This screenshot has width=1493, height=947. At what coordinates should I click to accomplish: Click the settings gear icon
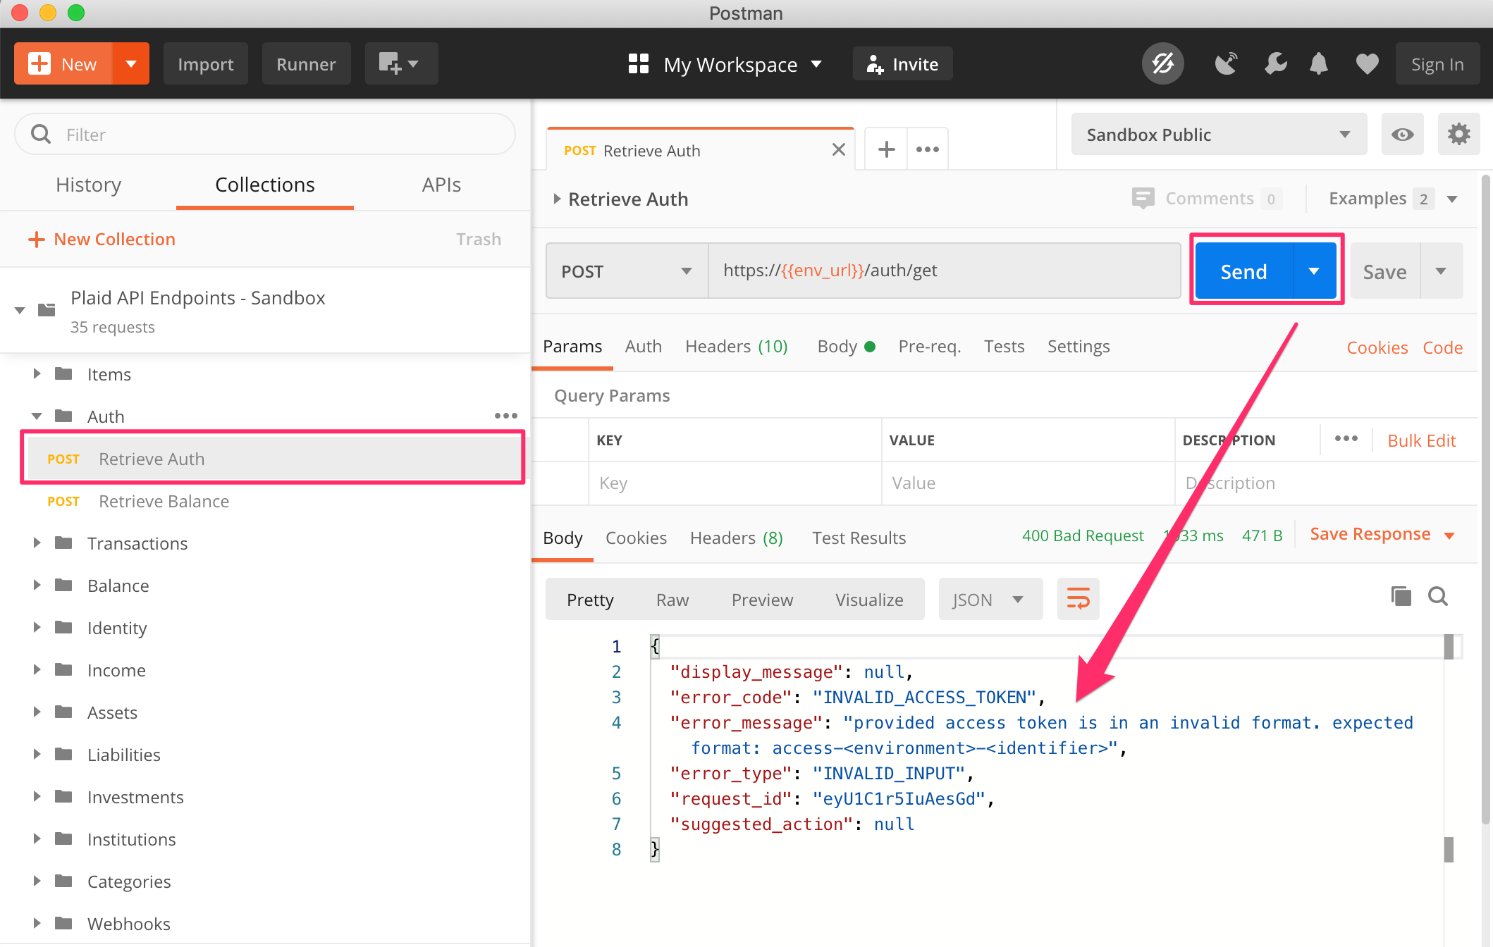coord(1458,134)
